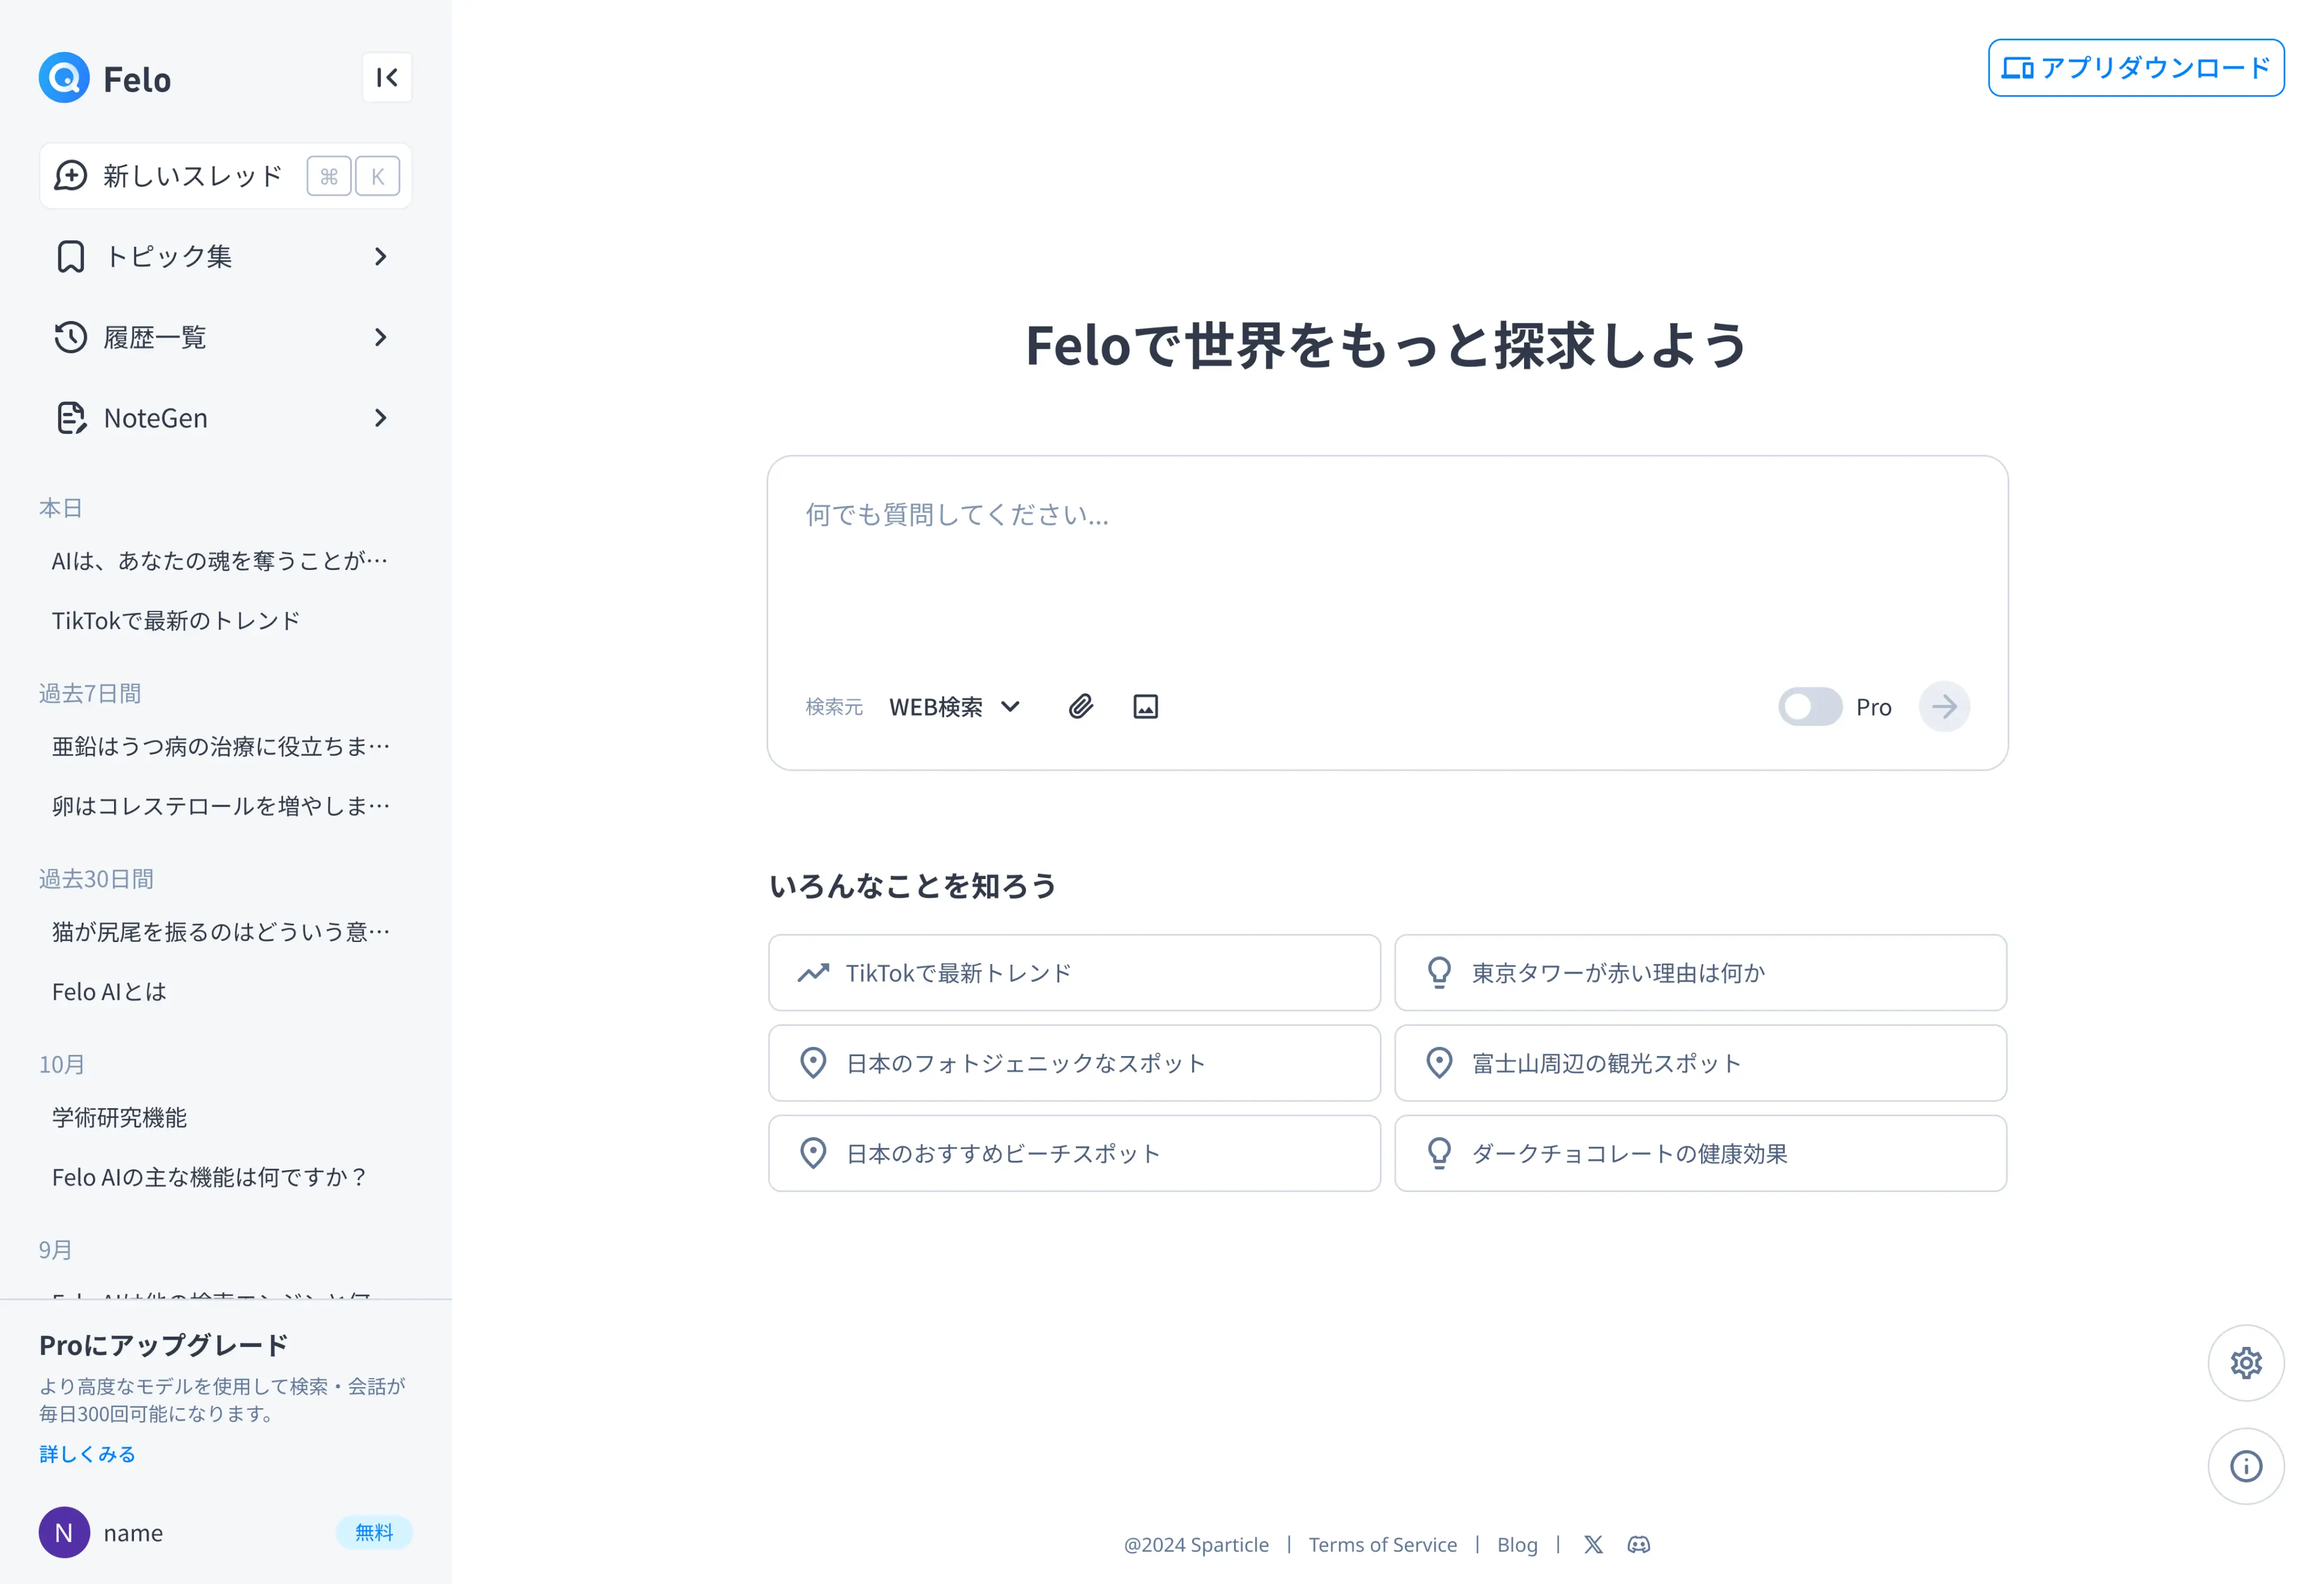The height and width of the screenshot is (1584, 2324).
Task: Open Felo's X (Twitter) page
Action: tap(1593, 1544)
